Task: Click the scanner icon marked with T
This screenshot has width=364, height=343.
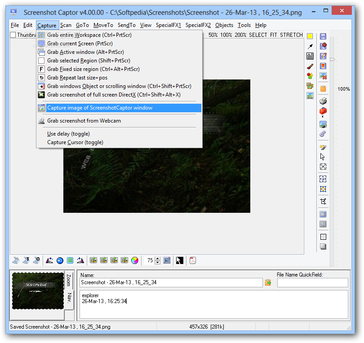Action: (x=26, y=261)
